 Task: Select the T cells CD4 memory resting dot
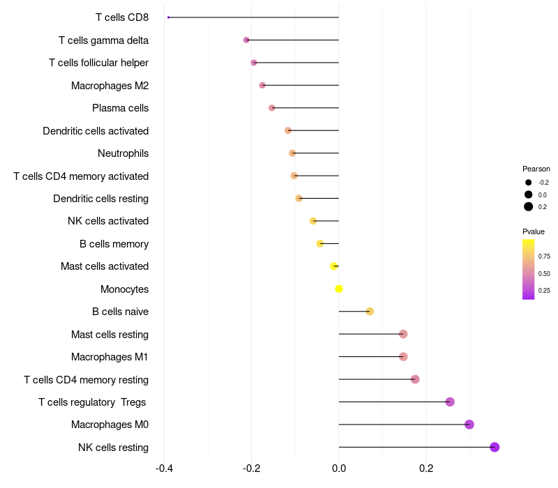(x=415, y=379)
